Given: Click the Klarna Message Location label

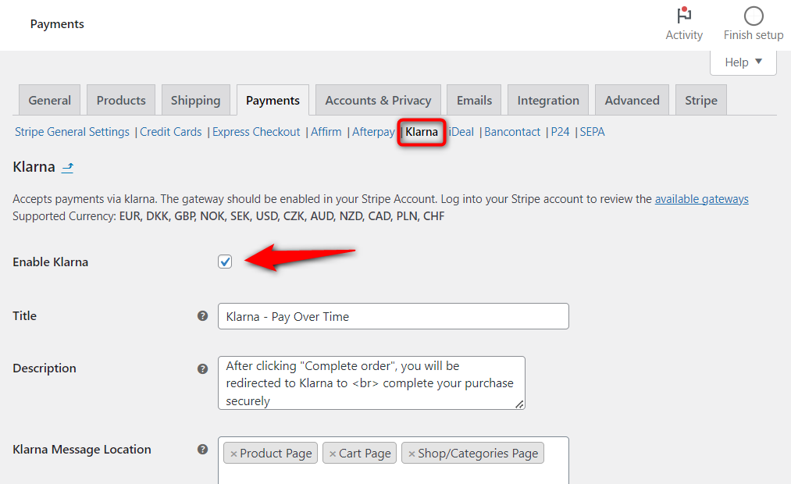Looking at the screenshot, I should 82,450.
